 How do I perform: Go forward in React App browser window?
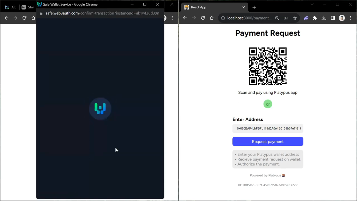click(x=194, y=18)
